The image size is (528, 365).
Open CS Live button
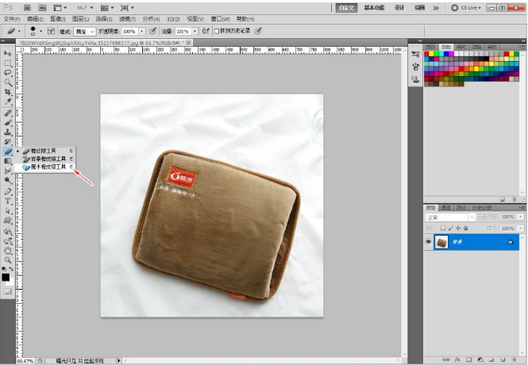(x=466, y=7)
